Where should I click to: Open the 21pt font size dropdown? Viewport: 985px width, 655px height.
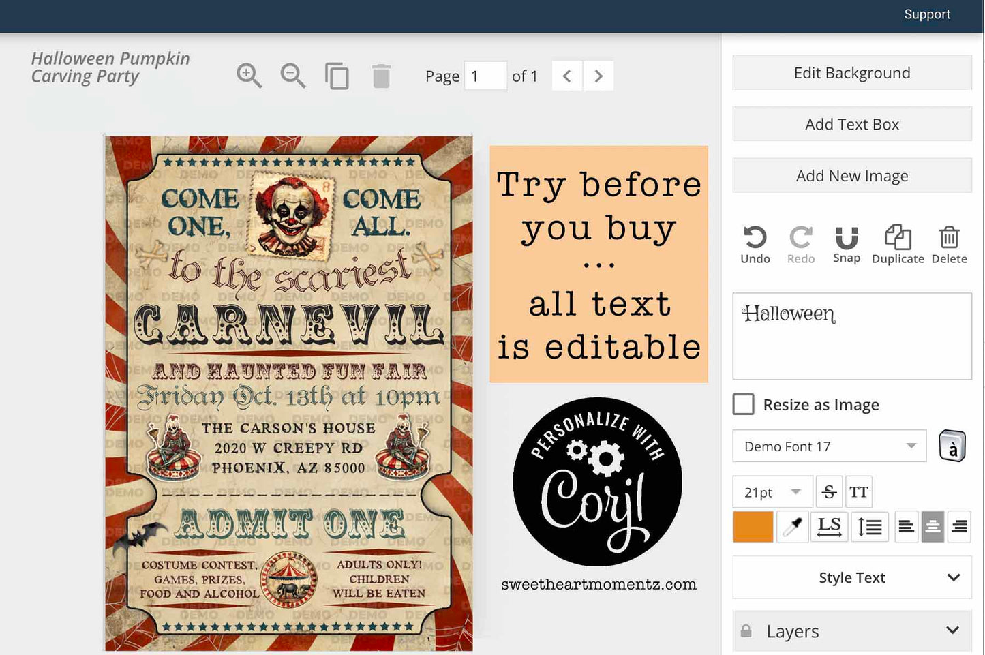(772, 492)
